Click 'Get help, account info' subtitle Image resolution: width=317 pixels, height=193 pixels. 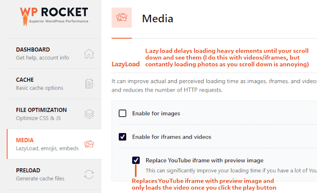[42, 58]
